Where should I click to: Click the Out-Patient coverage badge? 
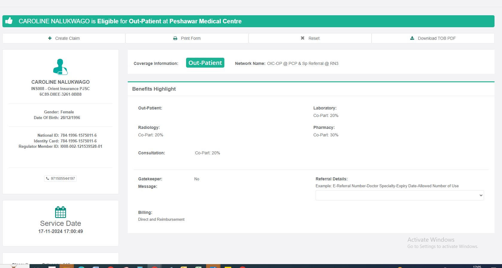point(205,63)
